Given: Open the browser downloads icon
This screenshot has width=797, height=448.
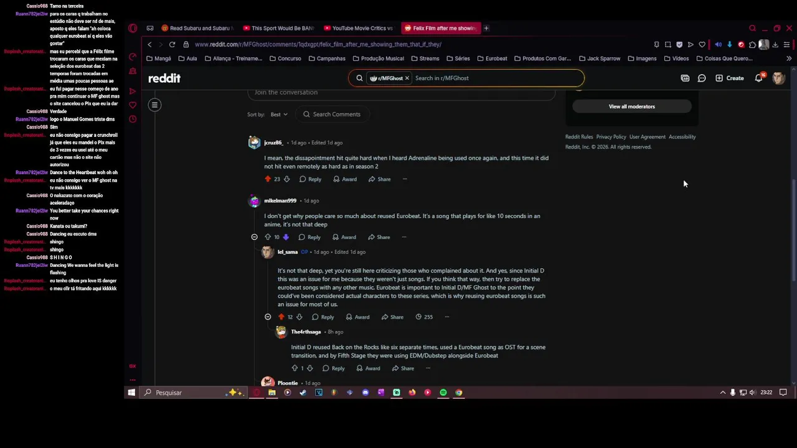Looking at the screenshot, I should pos(775,44).
